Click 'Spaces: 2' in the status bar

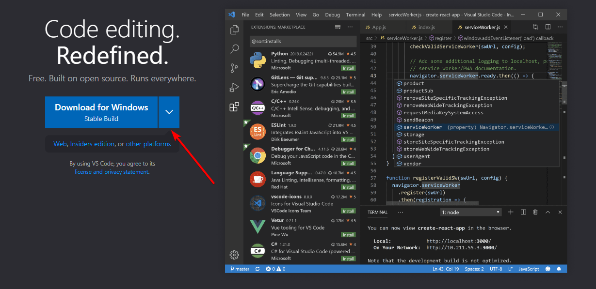coord(475,269)
